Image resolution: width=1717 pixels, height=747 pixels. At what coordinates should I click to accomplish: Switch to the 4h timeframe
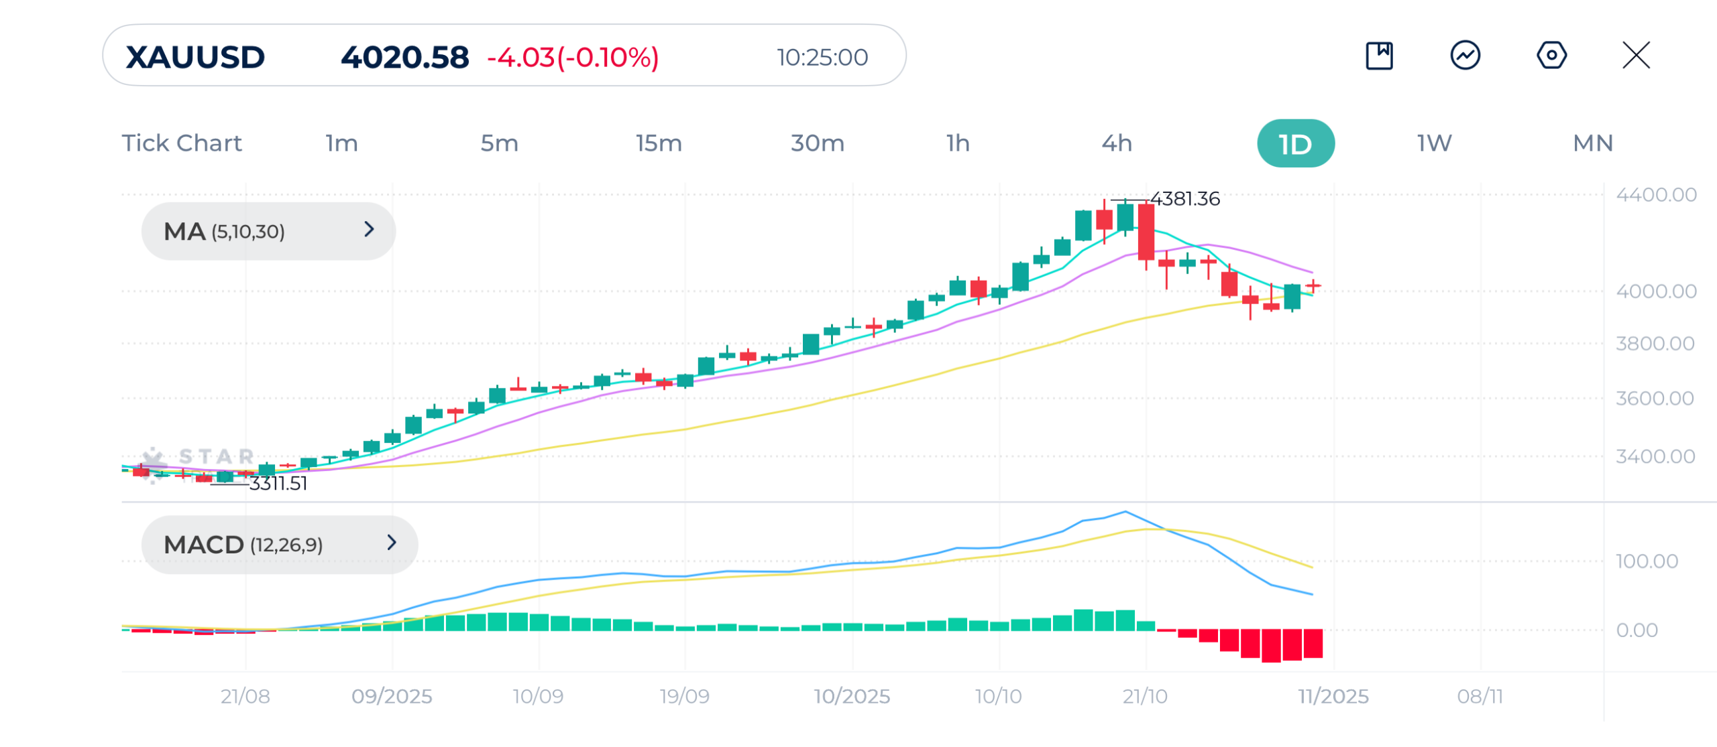[x=1117, y=143]
